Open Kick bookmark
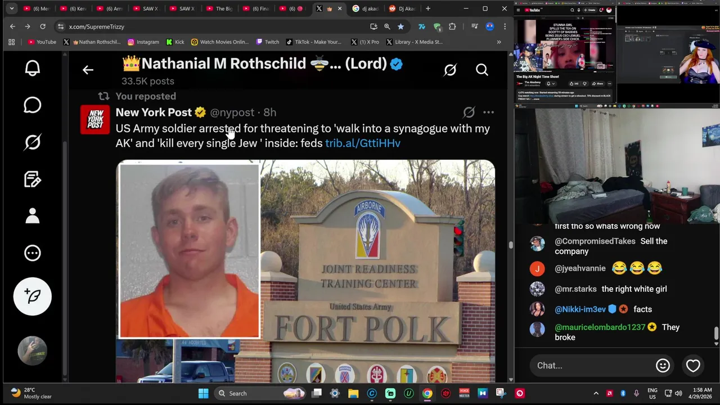 [175, 42]
